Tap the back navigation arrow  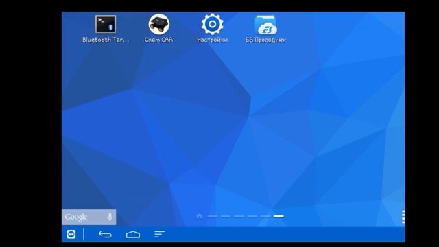pyautogui.click(x=105, y=234)
